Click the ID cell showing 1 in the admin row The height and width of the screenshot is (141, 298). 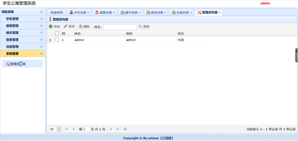coord(67,40)
